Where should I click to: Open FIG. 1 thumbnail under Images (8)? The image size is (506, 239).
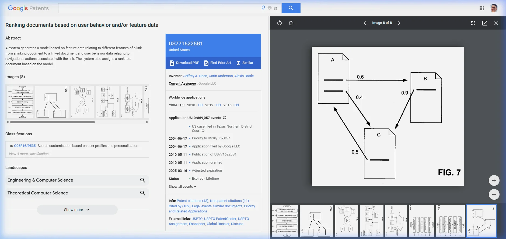(x=52, y=102)
